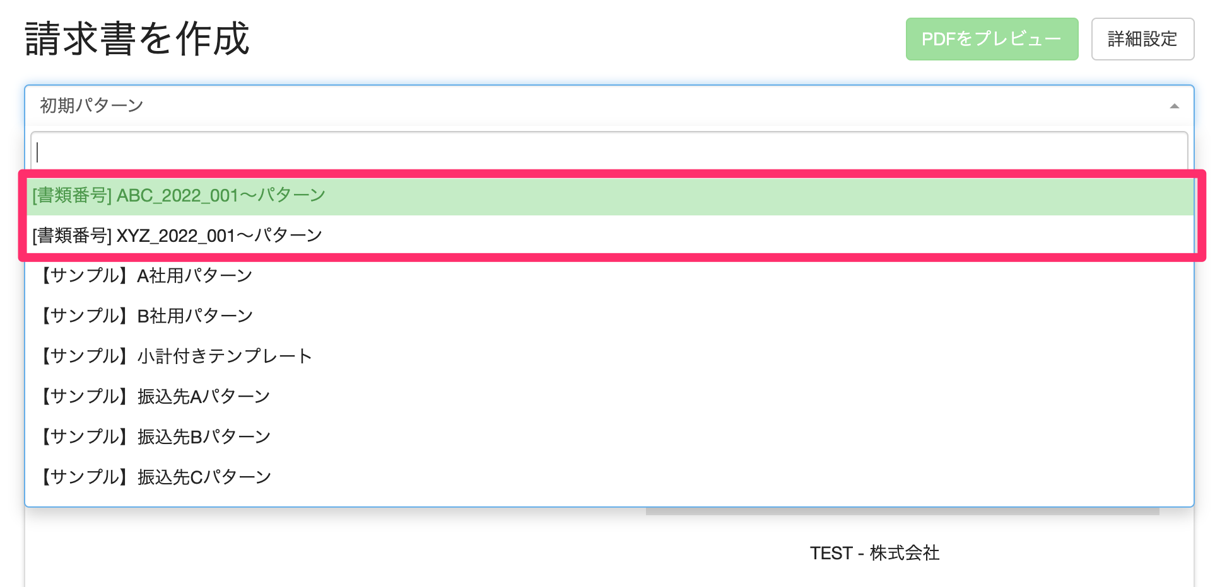Choose 【サンプル】B社用パターン from the list
The height and width of the screenshot is (587, 1215).
pyautogui.click(x=146, y=316)
